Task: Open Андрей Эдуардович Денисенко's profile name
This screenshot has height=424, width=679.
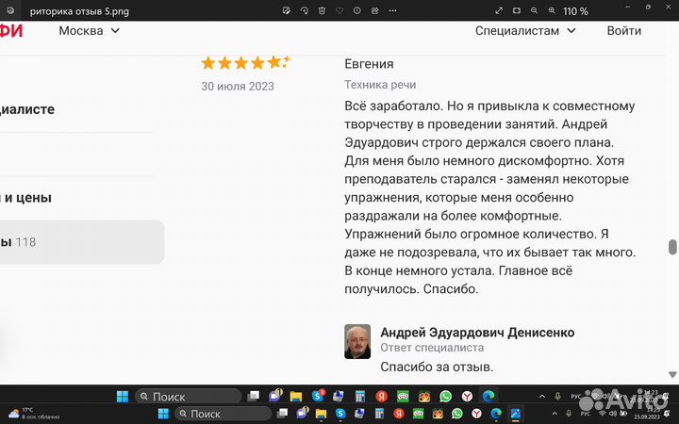Action: click(x=476, y=333)
